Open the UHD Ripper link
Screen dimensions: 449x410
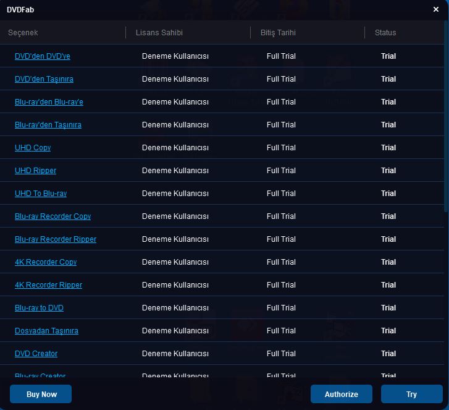(x=35, y=171)
